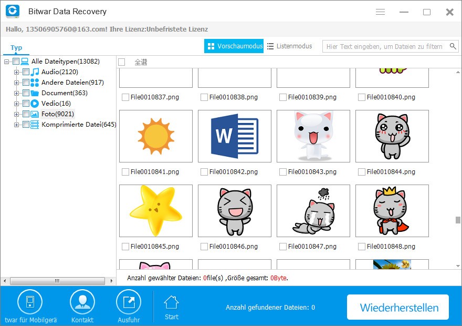Screen dimensions: 462x326
Task: Select Komprimierte Datei(645) in tree
Action: (79, 125)
